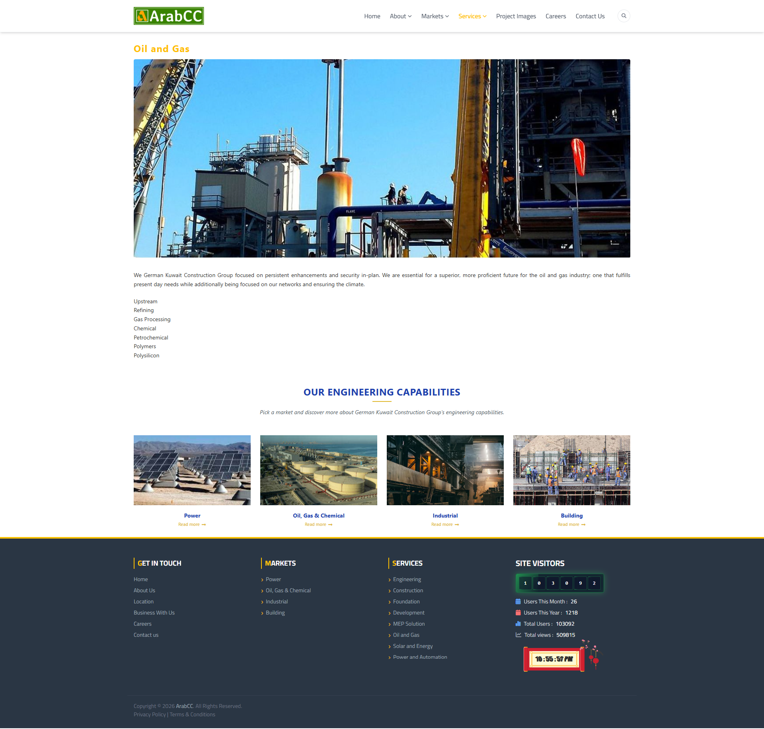Expand the Services dropdown menu
The image size is (764, 729).
click(x=472, y=16)
